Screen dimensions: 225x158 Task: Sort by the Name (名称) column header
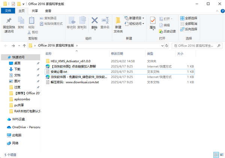48,54
